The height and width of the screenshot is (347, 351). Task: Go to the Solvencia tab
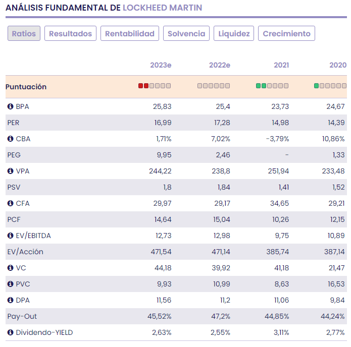186,34
